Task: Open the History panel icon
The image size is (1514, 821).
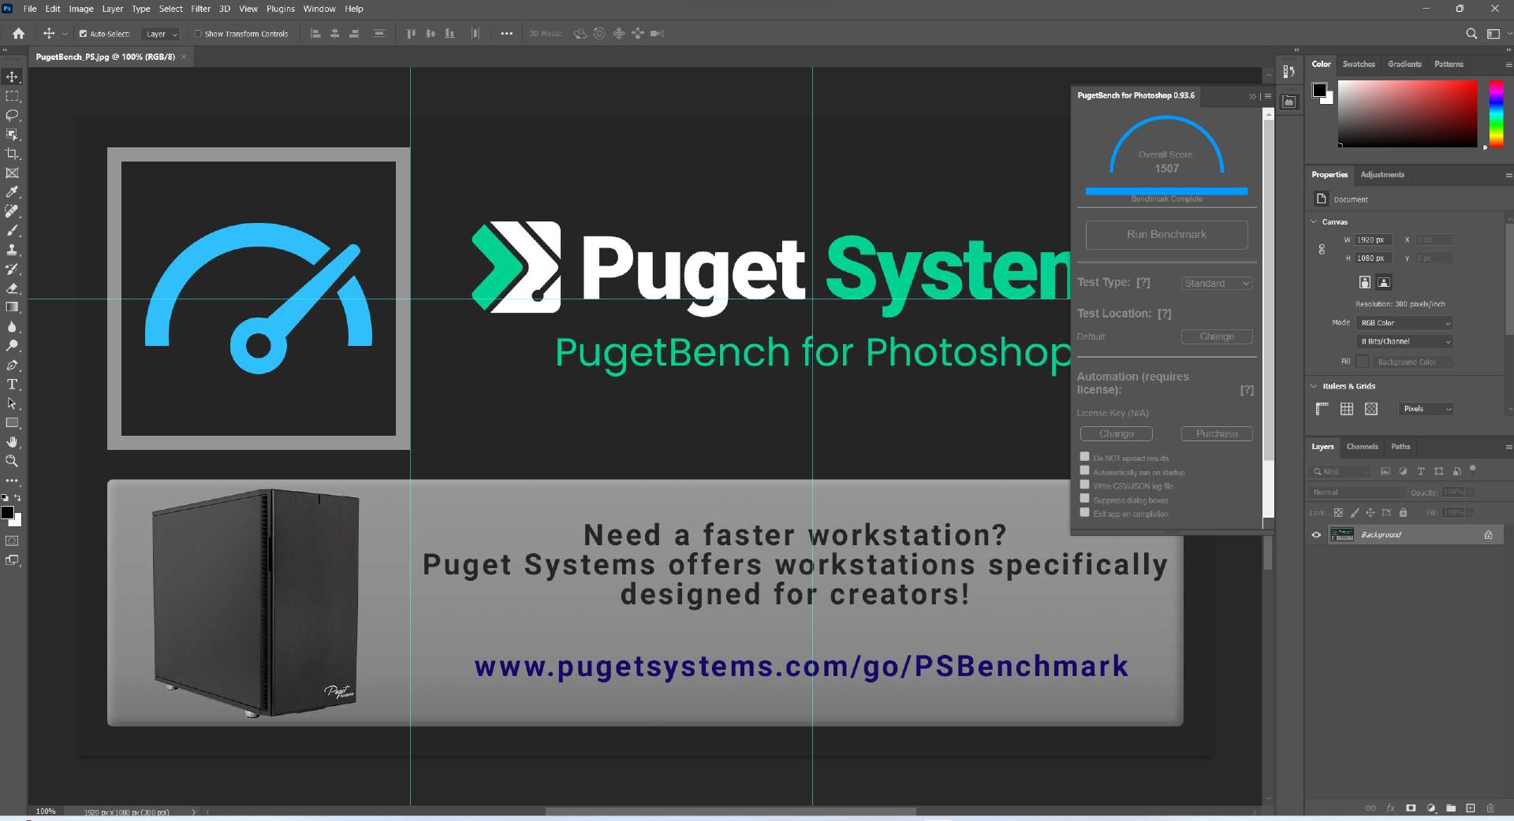Action: pyautogui.click(x=1289, y=72)
